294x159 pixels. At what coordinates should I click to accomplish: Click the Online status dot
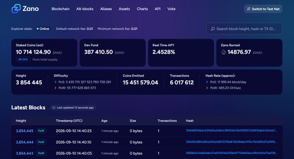[x=38, y=29]
